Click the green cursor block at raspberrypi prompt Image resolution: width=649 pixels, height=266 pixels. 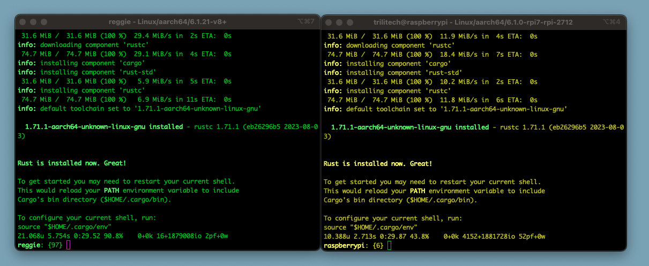tap(389, 245)
